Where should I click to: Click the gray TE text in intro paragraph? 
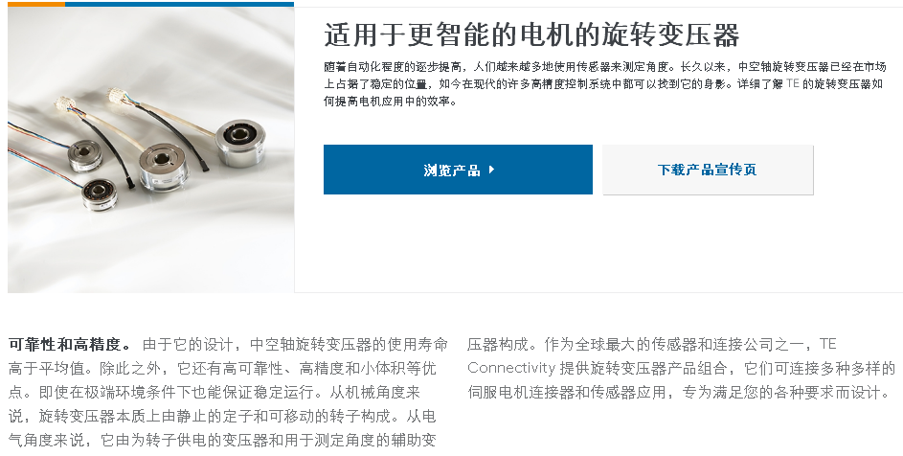pyautogui.click(x=793, y=83)
